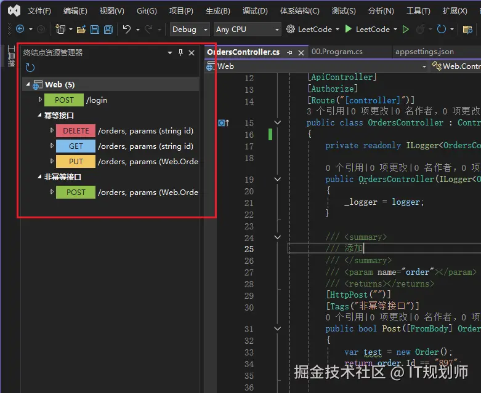Viewport: 481px width, 393px height.
Task: Expand the DELETE /orders endpoint node
Action: coord(52,130)
